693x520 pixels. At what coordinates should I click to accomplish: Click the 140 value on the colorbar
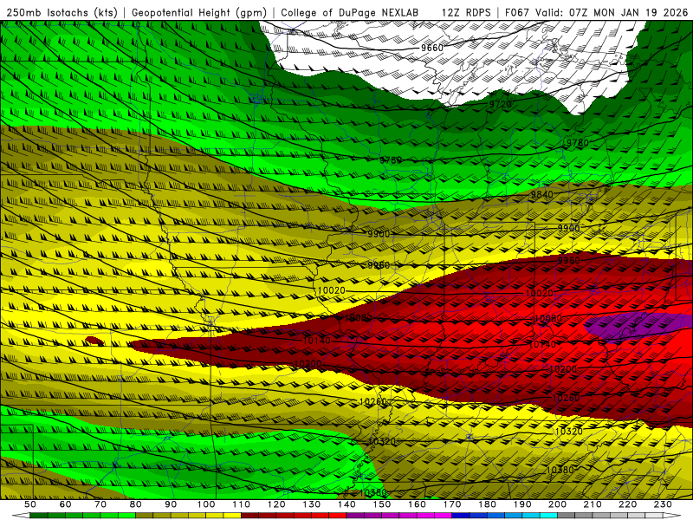pos(347,504)
